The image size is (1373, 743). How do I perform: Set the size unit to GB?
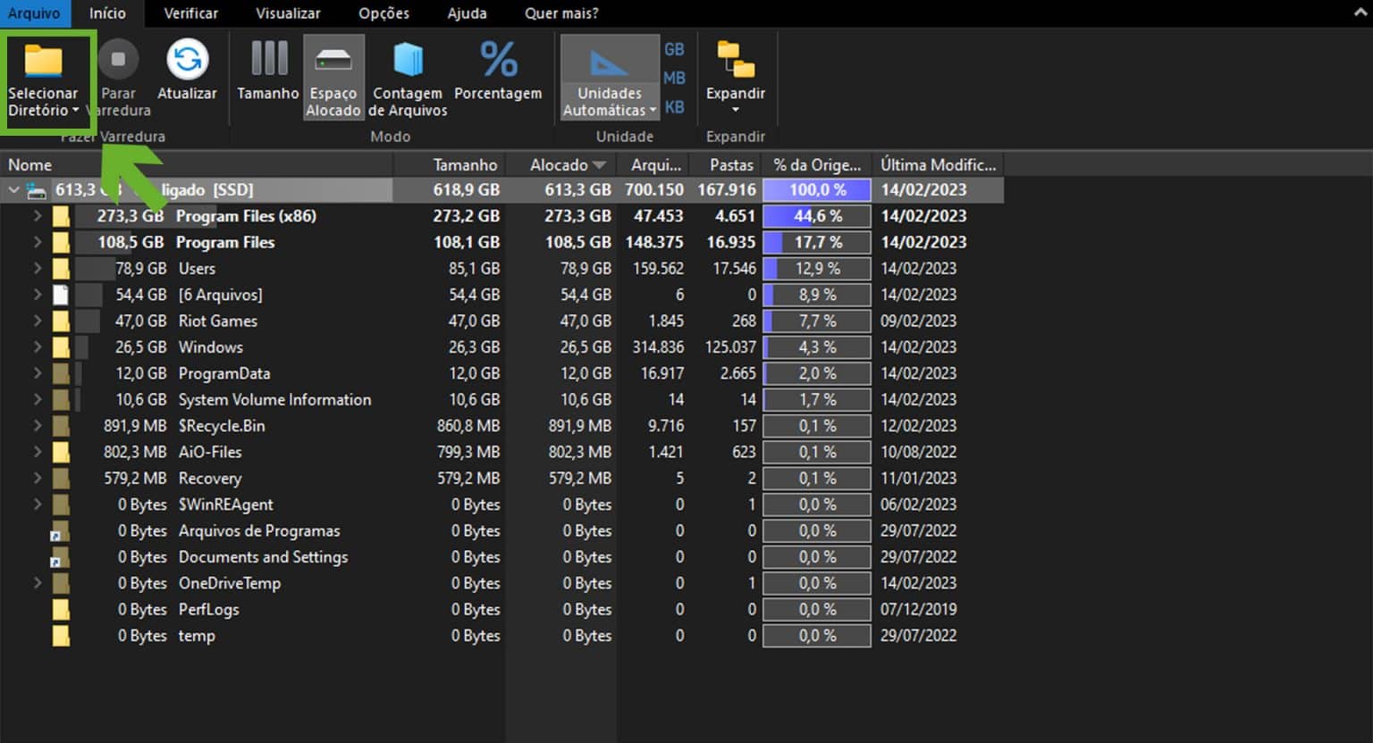click(674, 50)
